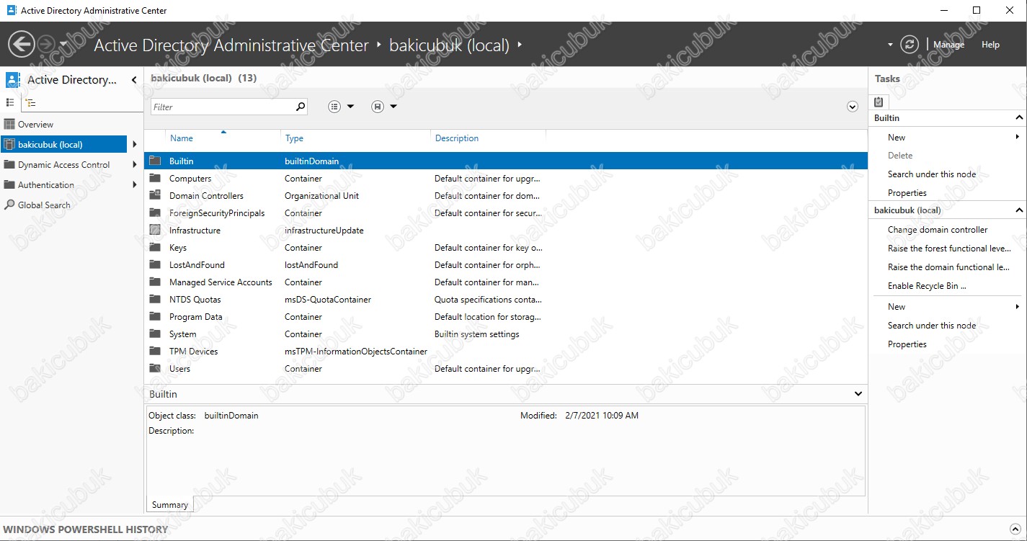Click the Refresh icon in header
The width and height of the screenshot is (1027, 541).
910,45
